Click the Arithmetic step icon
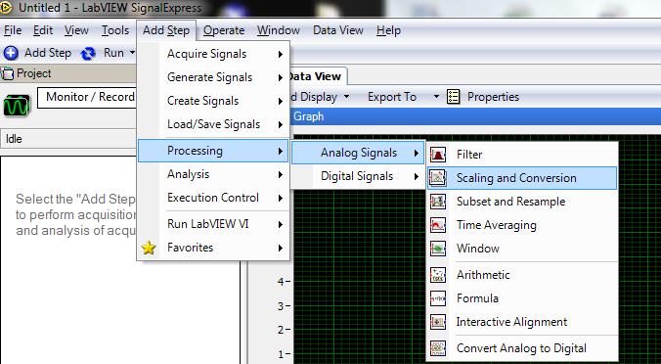 coord(438,275)
